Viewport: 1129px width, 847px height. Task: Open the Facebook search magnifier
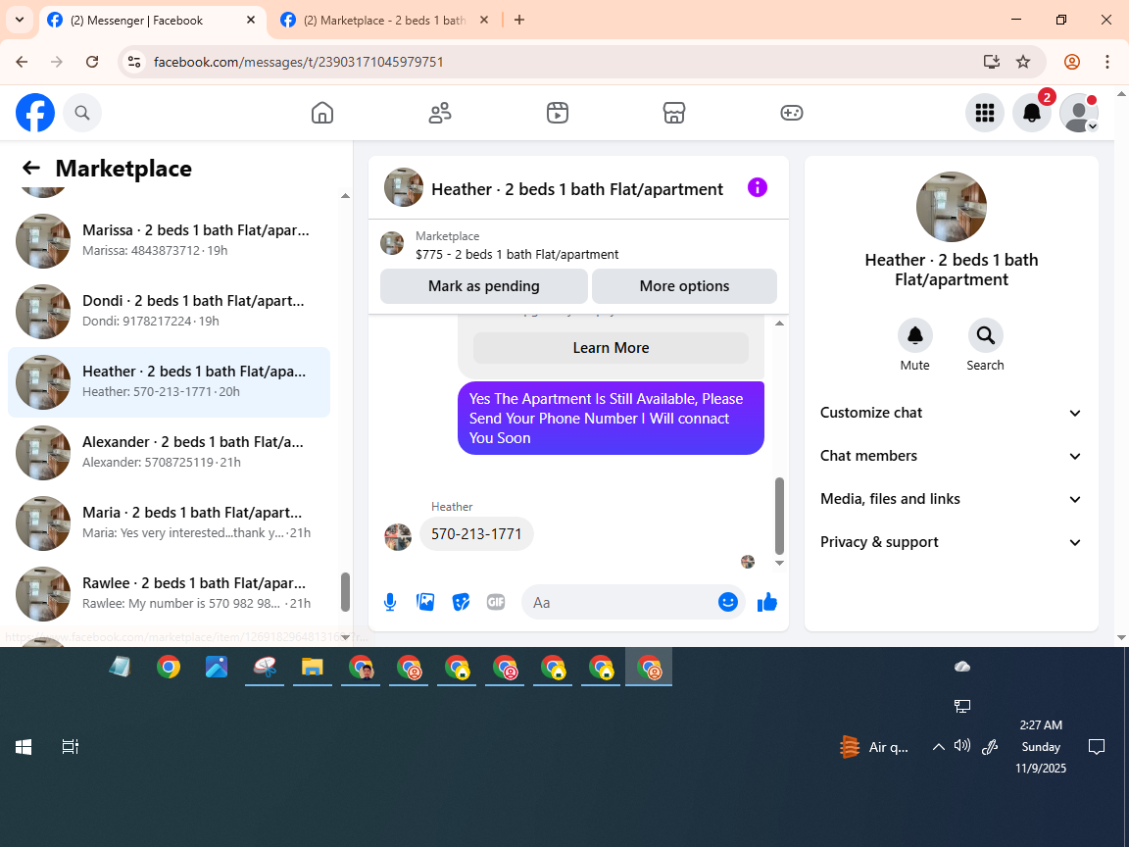coord(82,113)
